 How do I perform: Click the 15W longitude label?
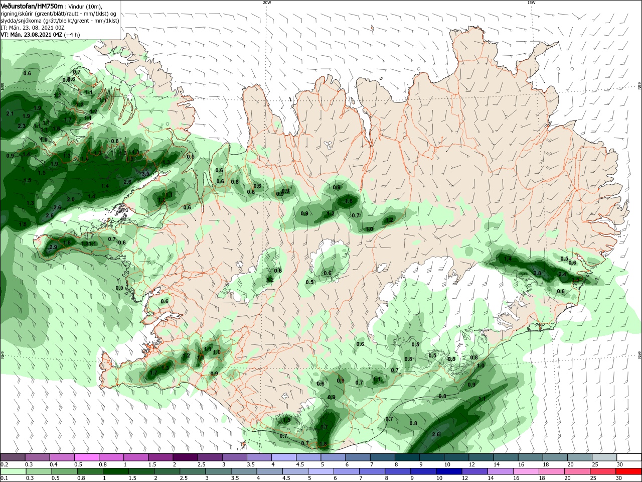[531, 3]
